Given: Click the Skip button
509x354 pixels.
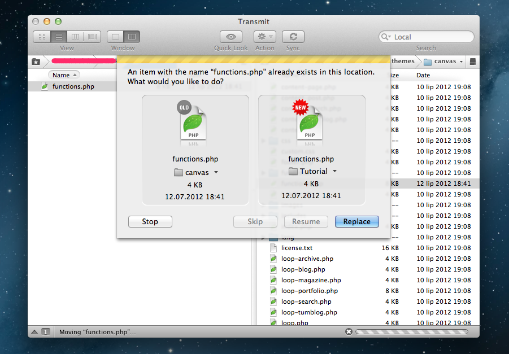Looking at the screenshot, I should click(255, 222).
